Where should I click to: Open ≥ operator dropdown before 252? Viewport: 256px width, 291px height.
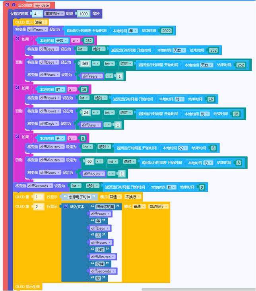[x=75, y=41]
